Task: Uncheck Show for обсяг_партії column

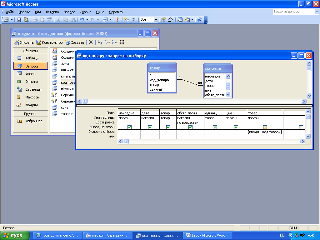Action: [x=190, y=127]
